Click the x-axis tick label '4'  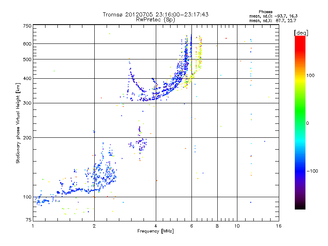pos(156,226)
